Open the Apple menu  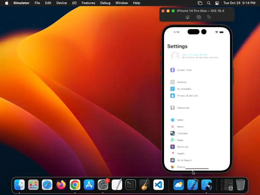(7, 3)
